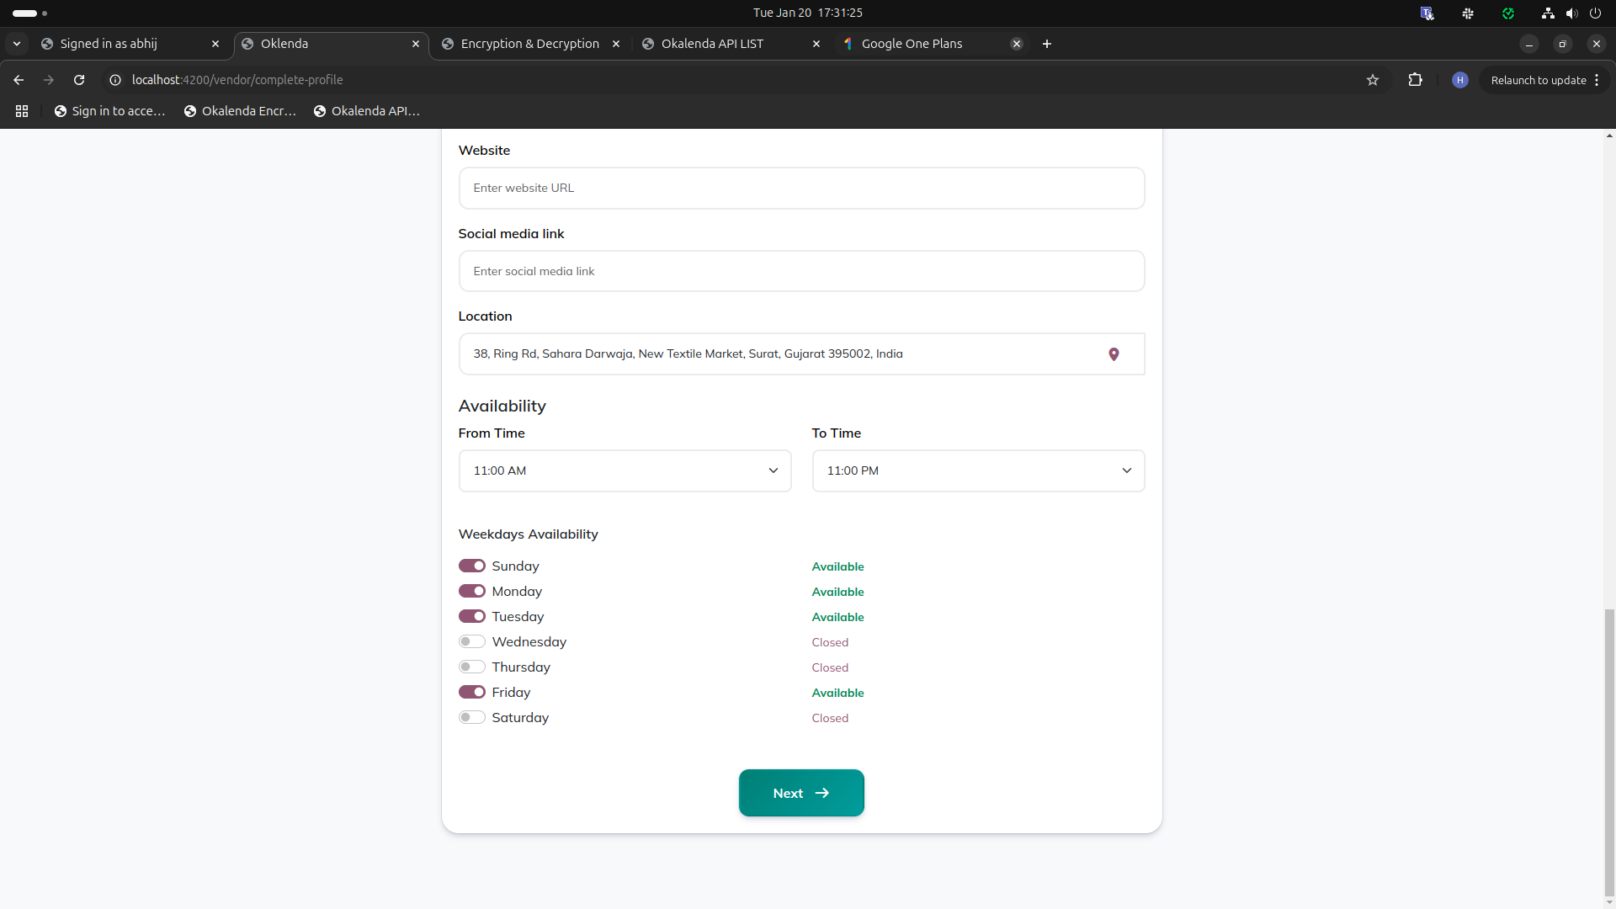This screenshot has width=1616, height=909.
Task: Go back to previous page
Action: coord(19,80)
